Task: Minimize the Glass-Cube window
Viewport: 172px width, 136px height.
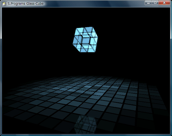Action: pyautogui.click(x=148, y=3)
